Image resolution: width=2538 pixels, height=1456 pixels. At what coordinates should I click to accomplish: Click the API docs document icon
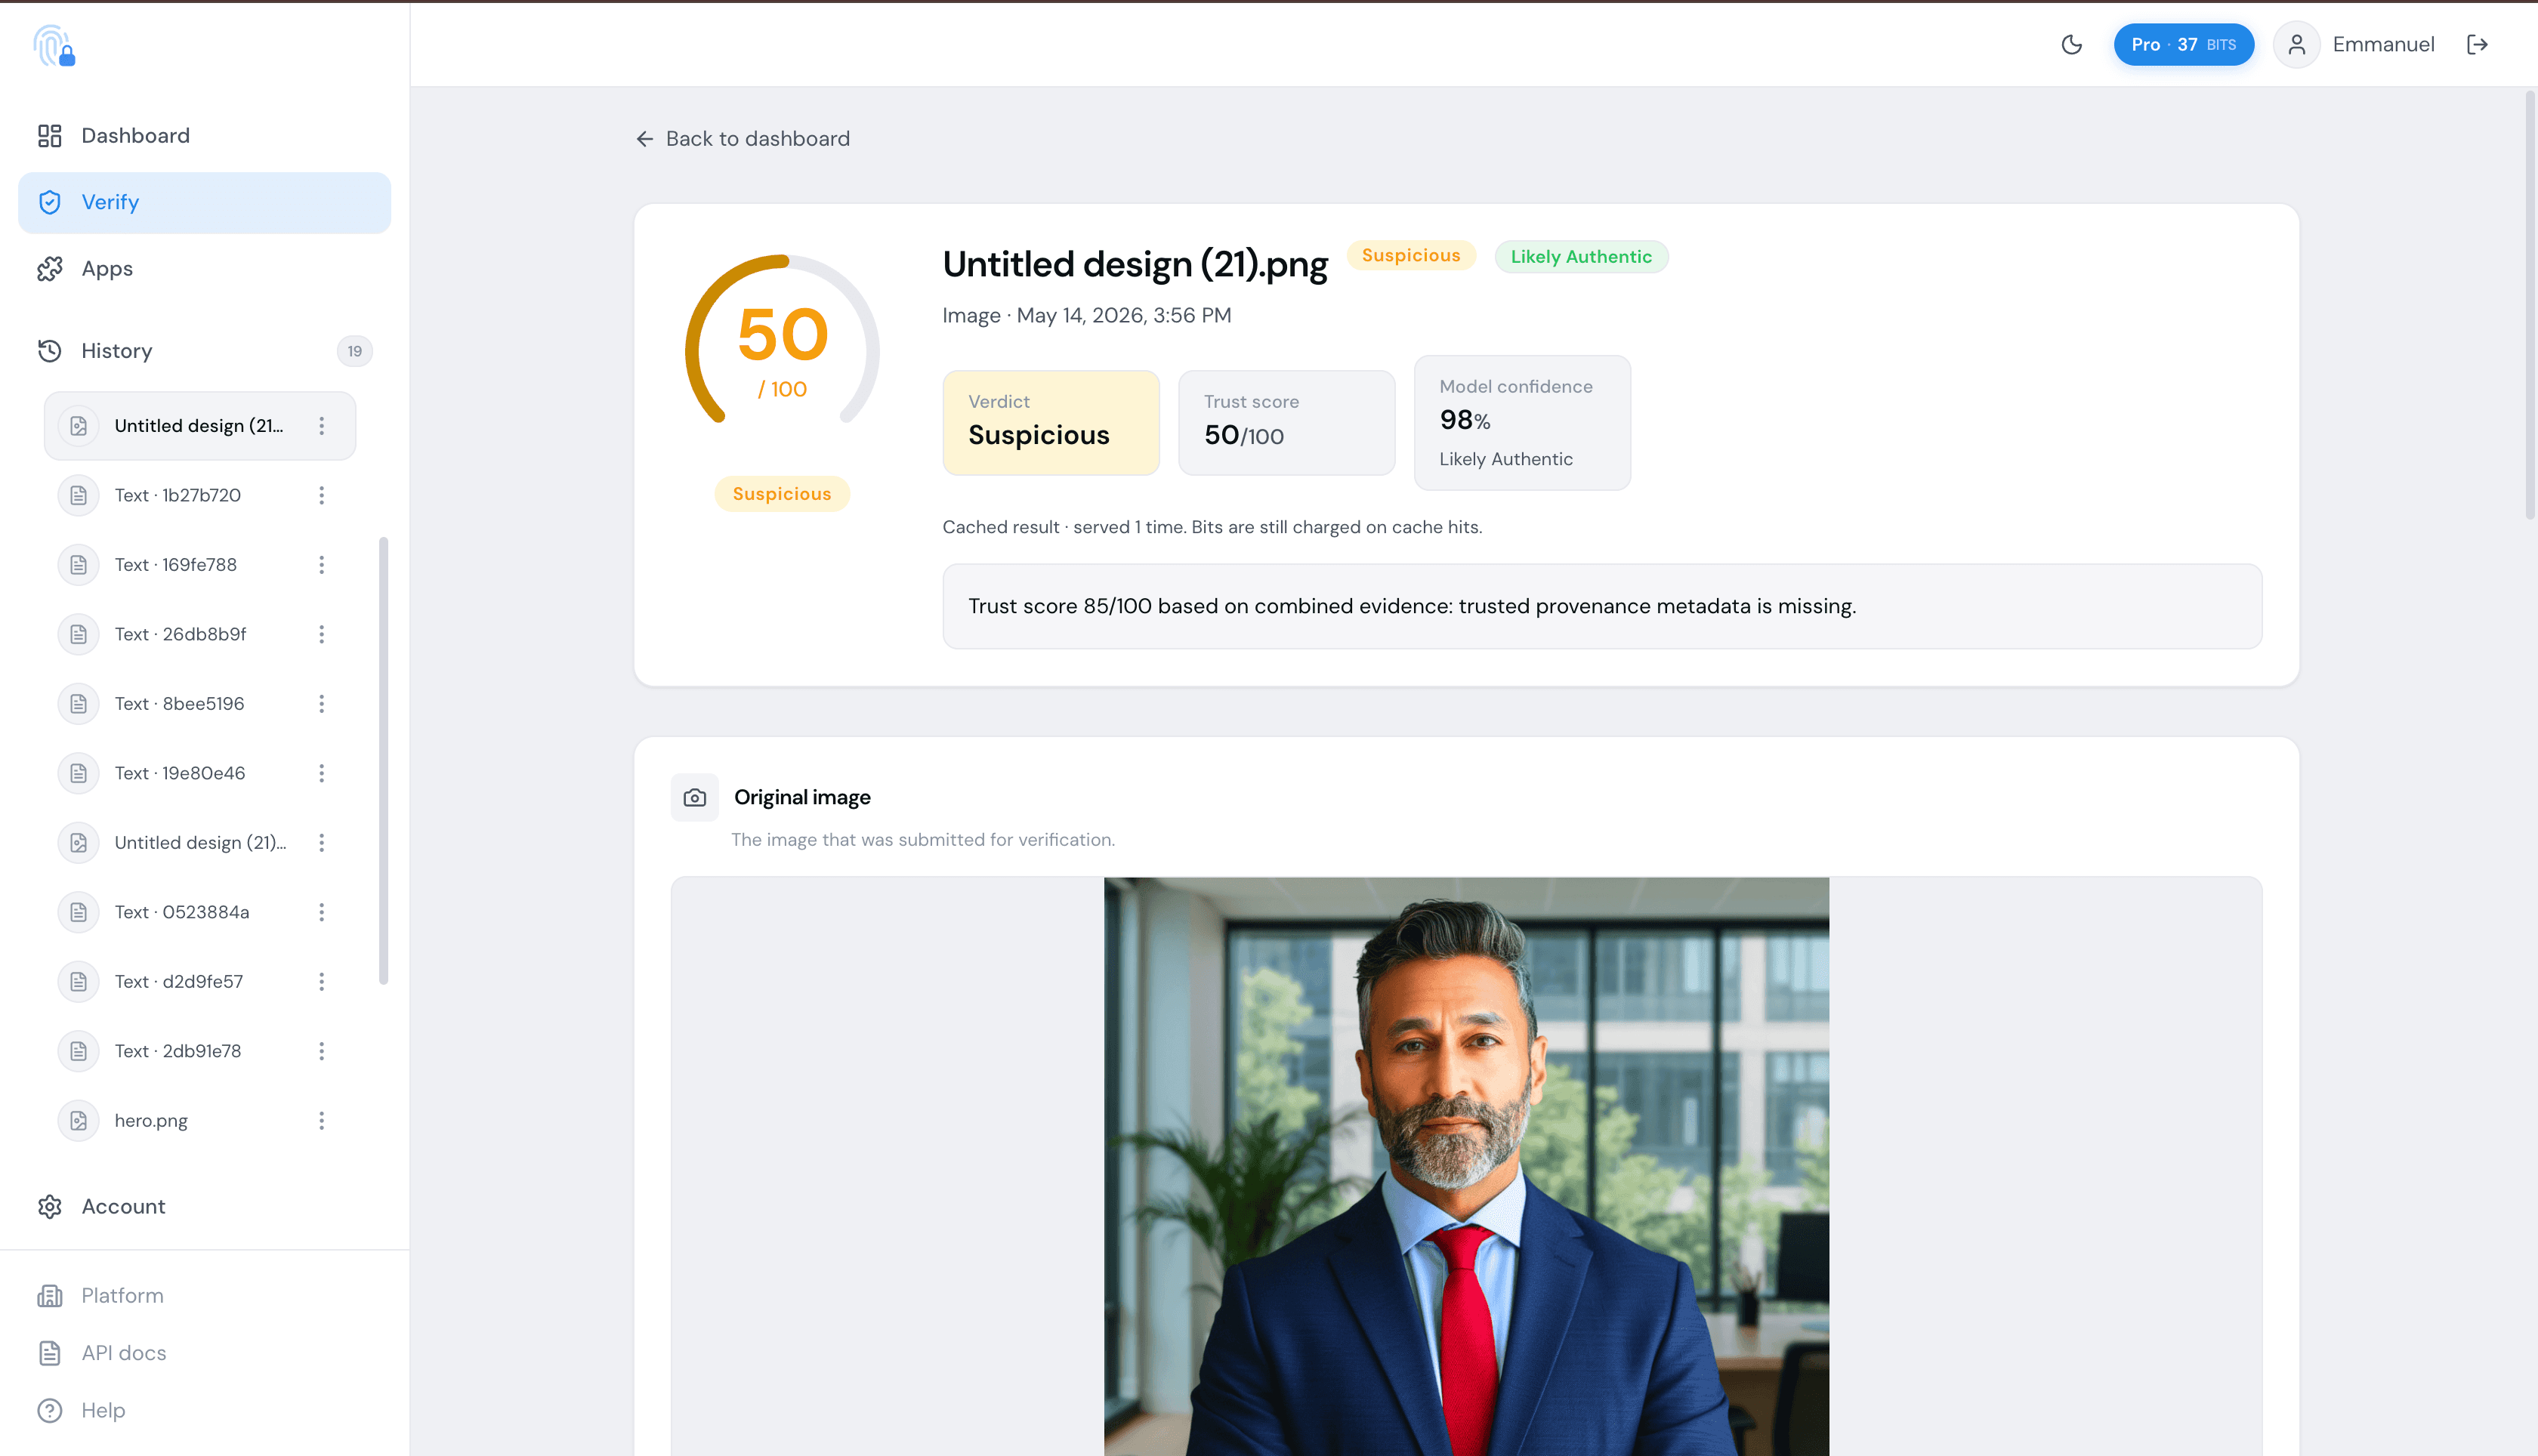[x=50, y=1353]
